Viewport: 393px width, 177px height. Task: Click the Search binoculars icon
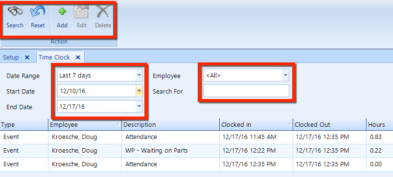[x=15, y=12]
